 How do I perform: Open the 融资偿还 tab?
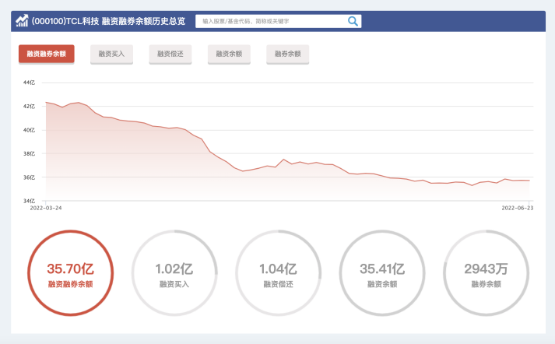[x=170, y=54]
